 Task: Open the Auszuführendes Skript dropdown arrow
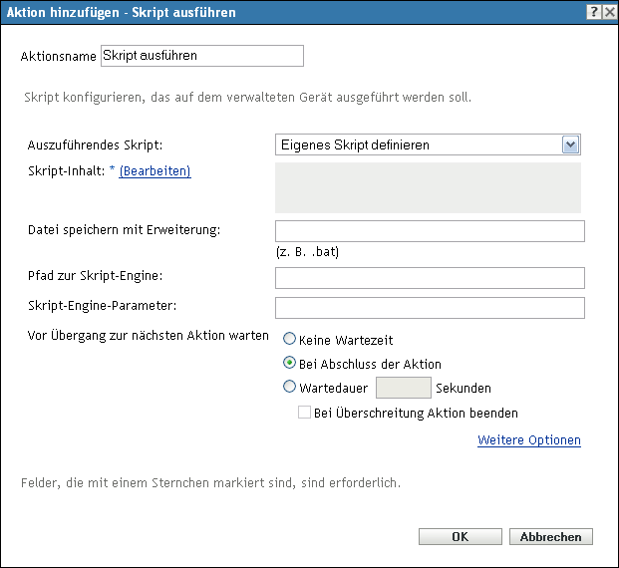coord(571,145)
